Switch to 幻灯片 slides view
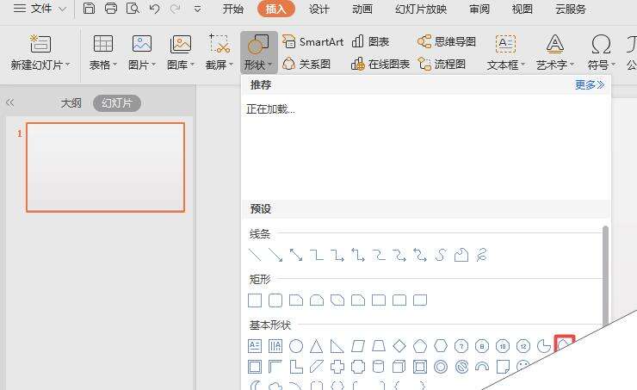This screenshot has width=637, height=390. (116, 103)
